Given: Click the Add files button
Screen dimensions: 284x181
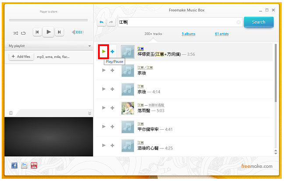Looking at the screenshot, I should coord(21,57).
